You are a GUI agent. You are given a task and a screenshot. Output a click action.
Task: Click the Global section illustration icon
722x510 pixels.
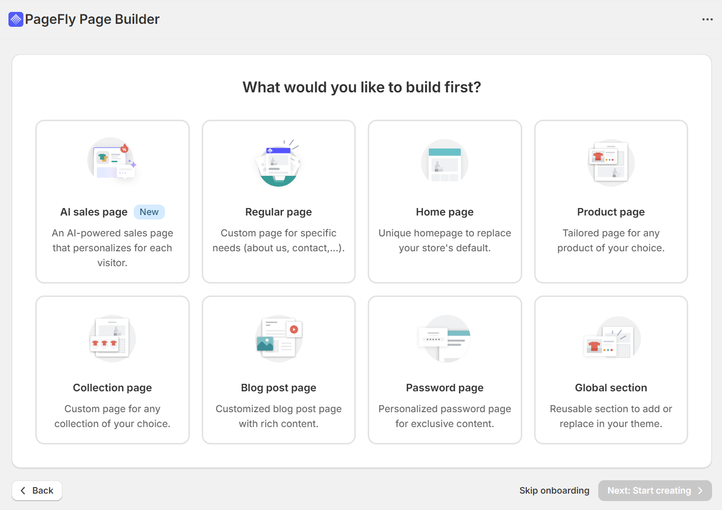click(611, 338)
